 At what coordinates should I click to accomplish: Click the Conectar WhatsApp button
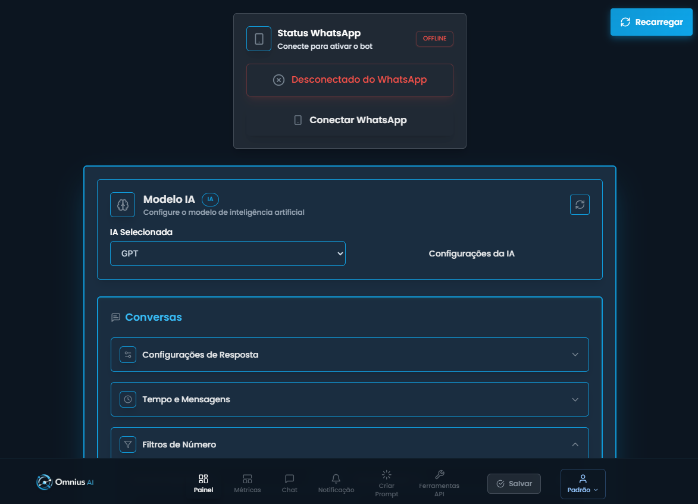(349, 120)
